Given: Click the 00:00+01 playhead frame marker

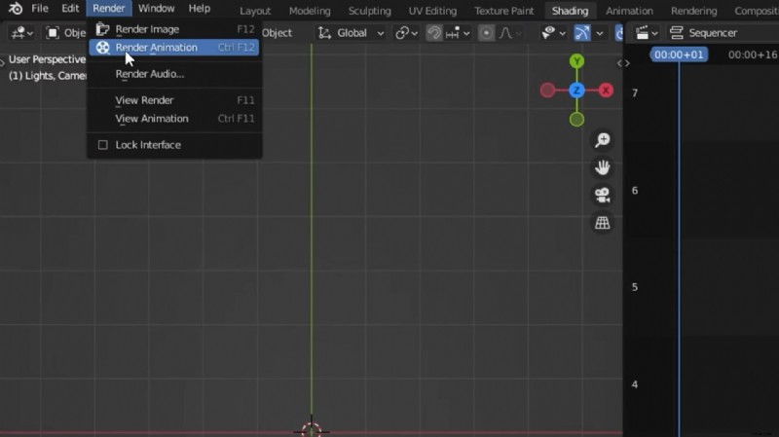Looking at the screenshot, I should coord(679,55).
